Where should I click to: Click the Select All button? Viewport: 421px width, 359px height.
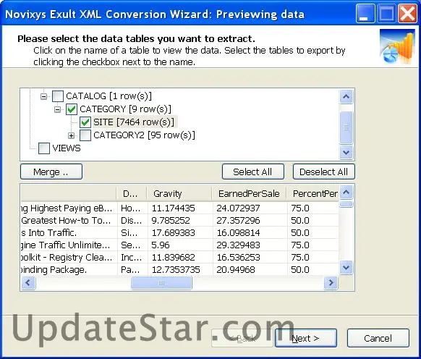pyautogui.click(x=253, y=172)
